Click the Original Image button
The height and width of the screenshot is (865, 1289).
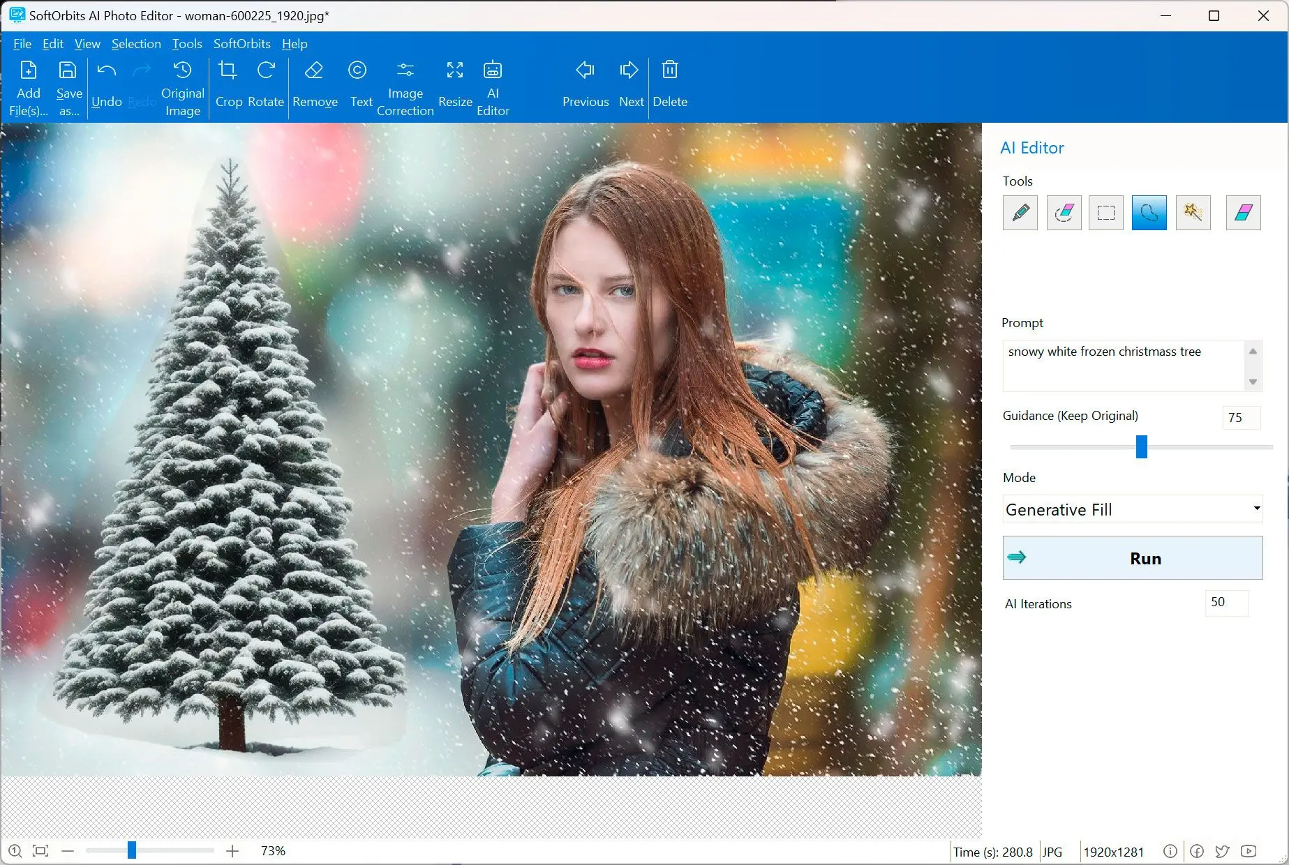[182, 88]
